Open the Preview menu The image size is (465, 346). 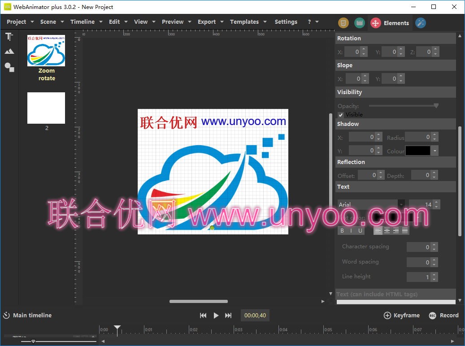(x=177, y=22)
